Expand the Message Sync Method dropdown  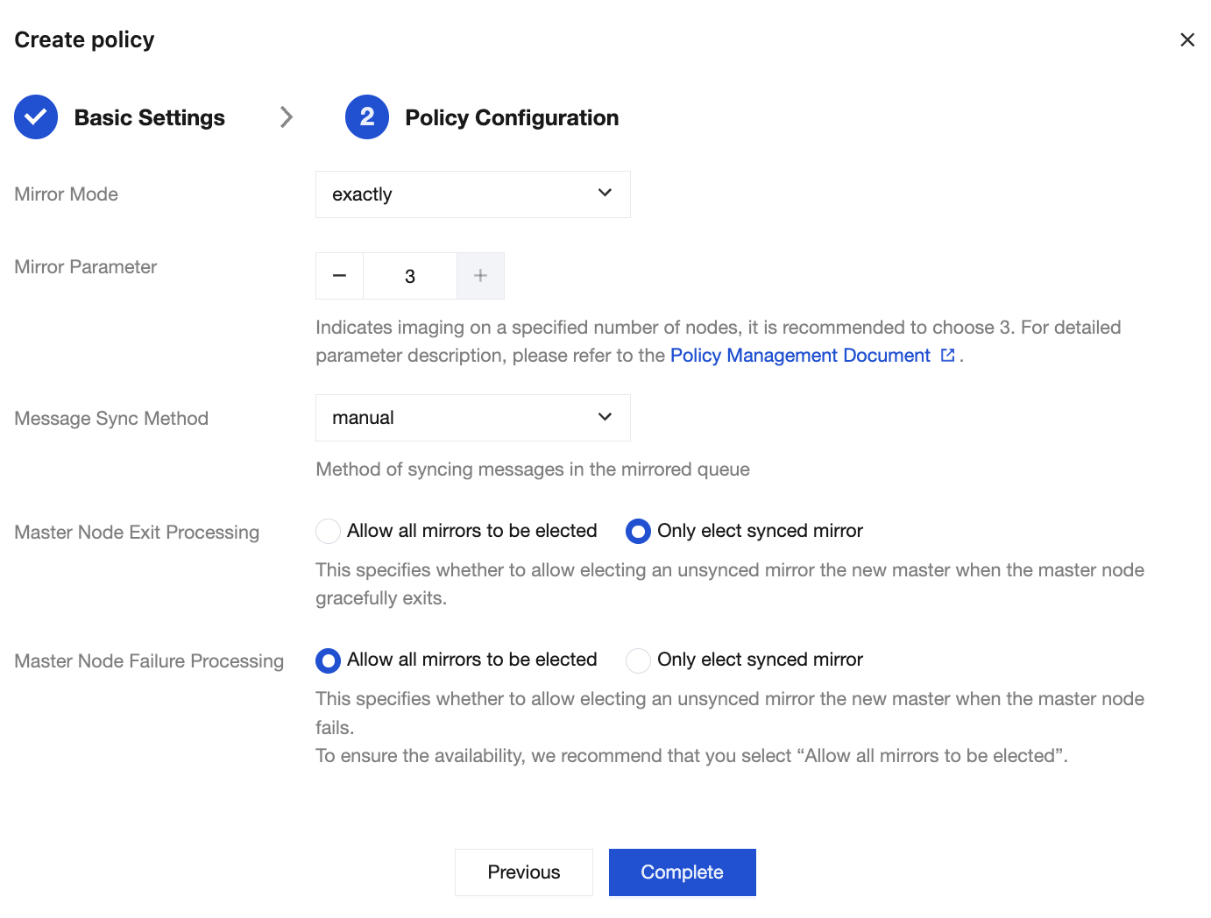pos(472,418)
